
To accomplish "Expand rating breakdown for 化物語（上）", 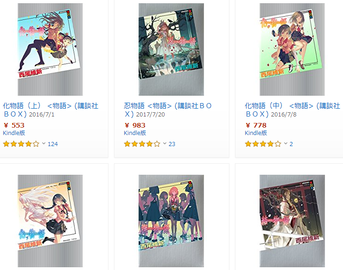I will 44,143.
